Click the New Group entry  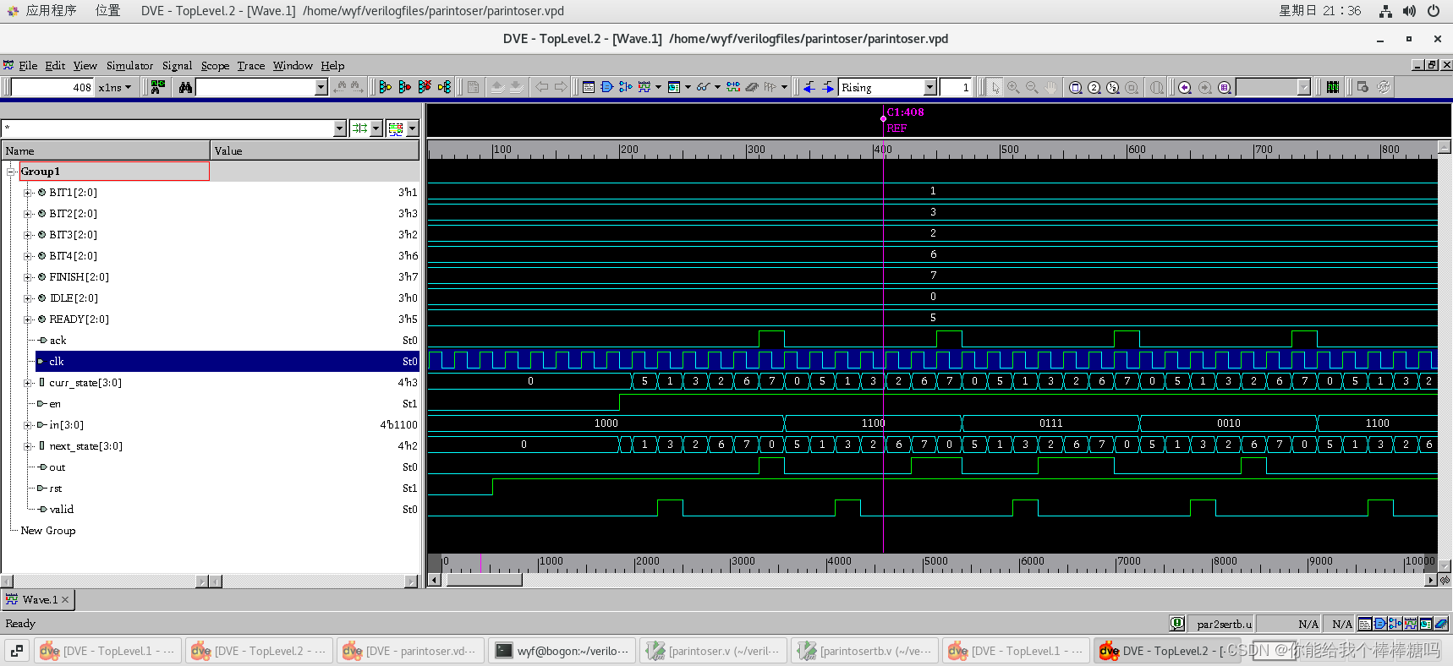point(48,531)
